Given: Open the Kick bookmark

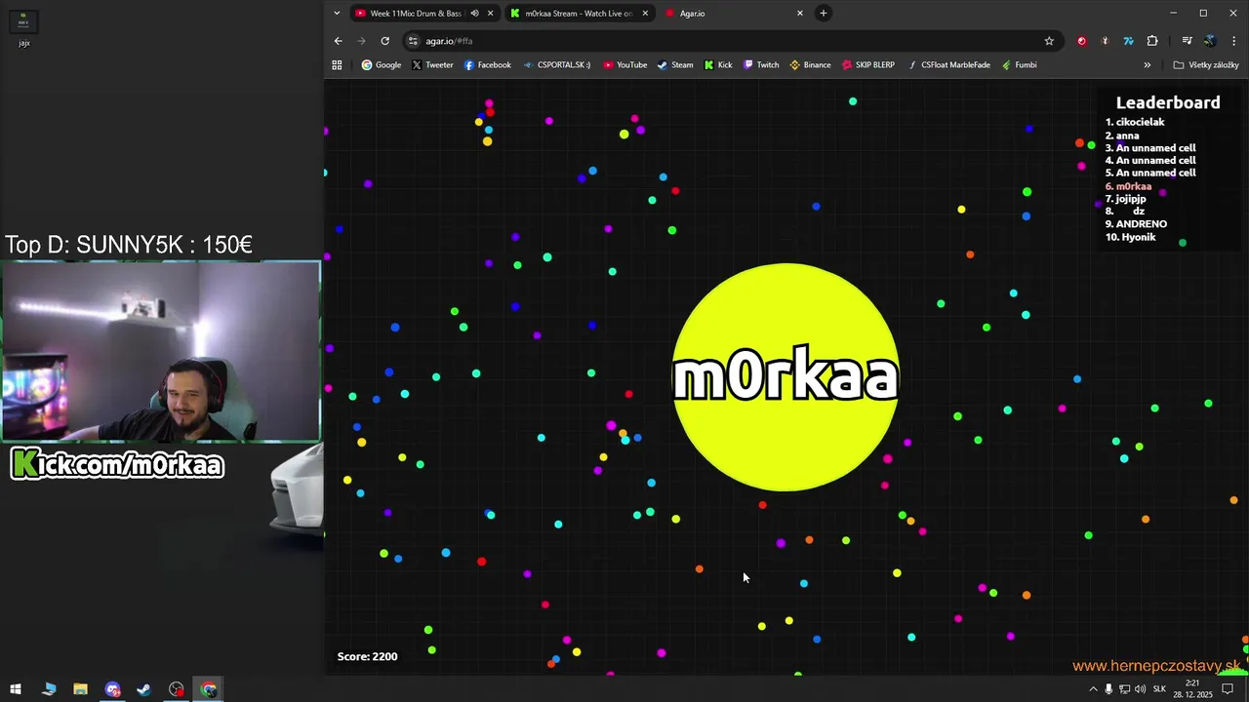Looking at the screenshot, I should pyautogui.click(x=718, y=65).
